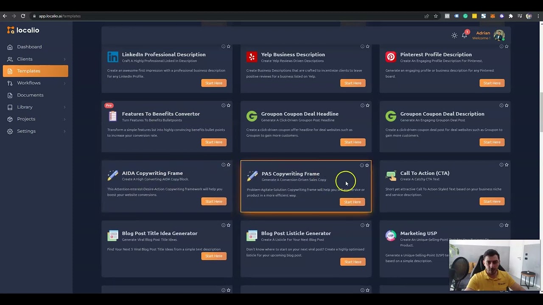Click the Groupon Coupon Deal Headline icon
This screenshot has height=305, width=543.
pos(252,116)
